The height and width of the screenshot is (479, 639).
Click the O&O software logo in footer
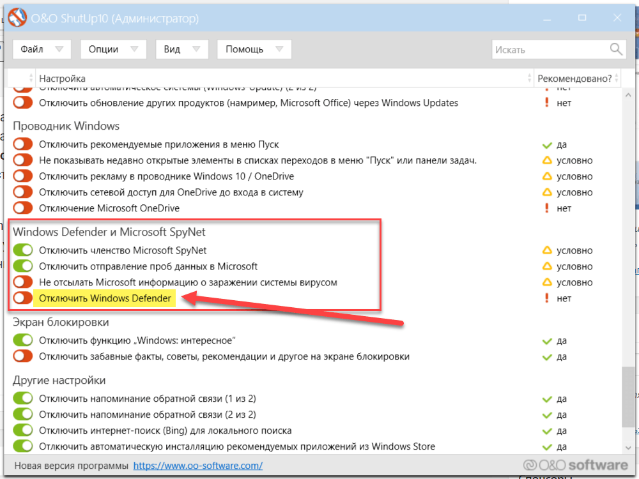click(576, 465)
